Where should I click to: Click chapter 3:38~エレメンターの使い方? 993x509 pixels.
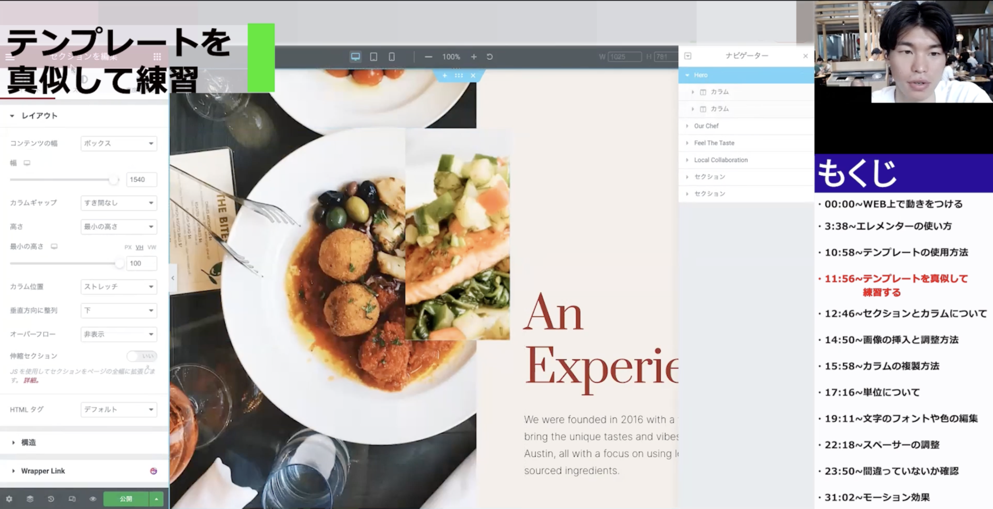pos(887,226)
